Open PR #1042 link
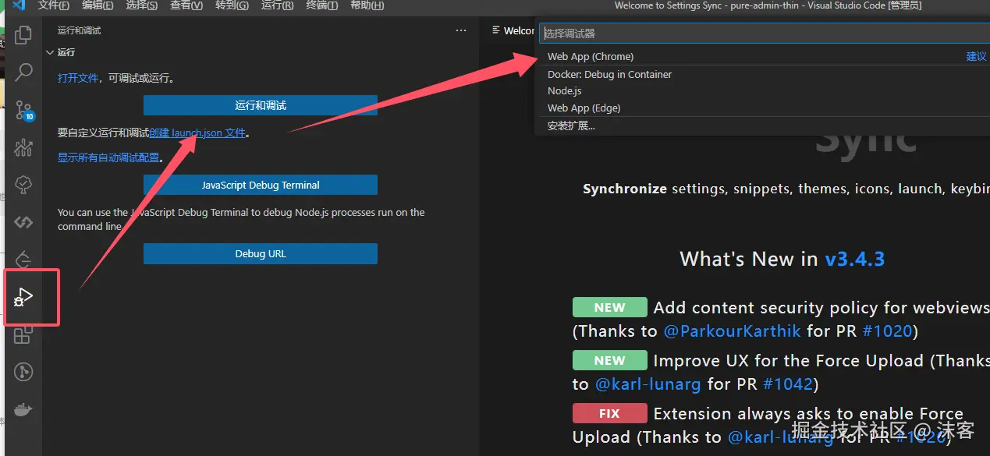990x456 pixels. tap(787, 384)
